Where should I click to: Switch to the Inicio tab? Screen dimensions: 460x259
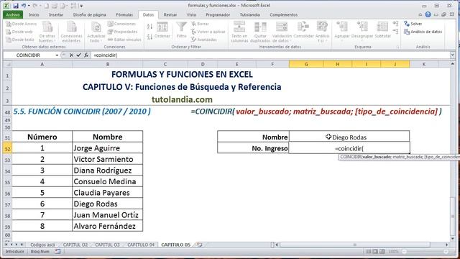[34, 14]
